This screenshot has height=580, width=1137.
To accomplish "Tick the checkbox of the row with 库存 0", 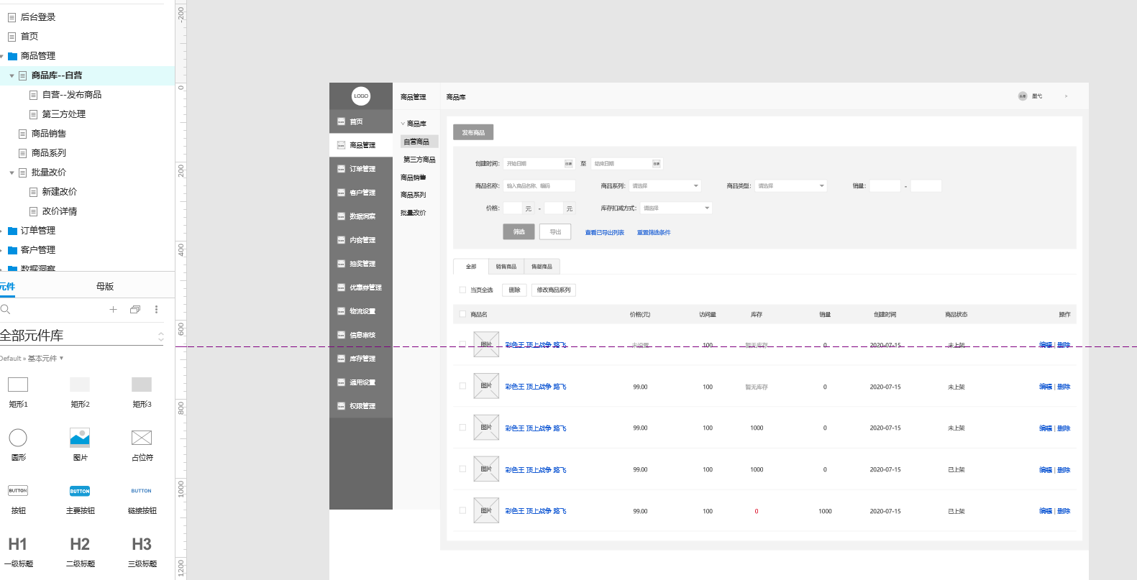I will pos(462,510).
